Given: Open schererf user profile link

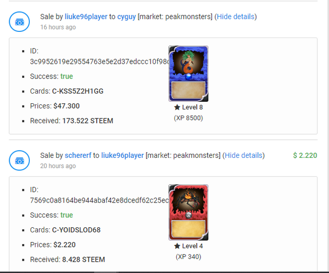Looking at the screenshot, I should pyautogui.click(x=78, y=155).
